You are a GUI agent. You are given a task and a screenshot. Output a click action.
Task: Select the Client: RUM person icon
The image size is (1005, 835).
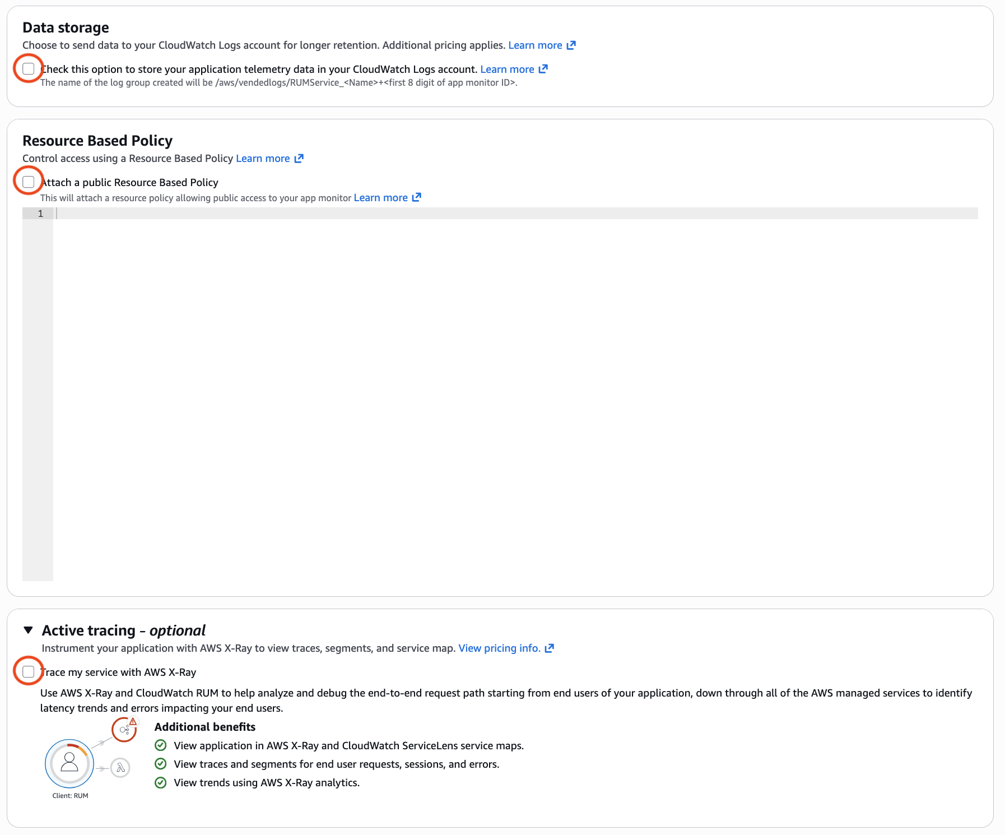click(x=69, y=762)
